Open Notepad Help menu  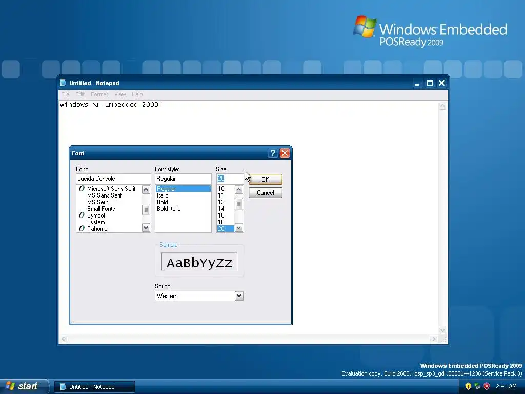coord(137,94)
